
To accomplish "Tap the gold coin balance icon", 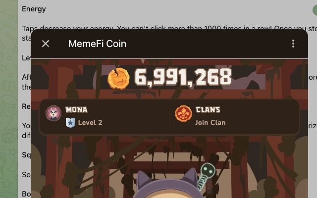I will coord(118,79).
